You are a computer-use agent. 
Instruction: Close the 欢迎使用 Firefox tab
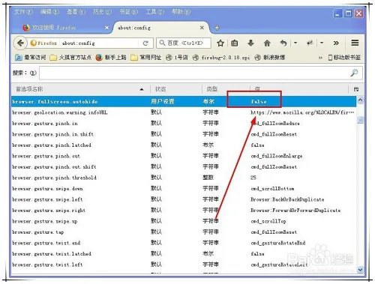[106, 28]
